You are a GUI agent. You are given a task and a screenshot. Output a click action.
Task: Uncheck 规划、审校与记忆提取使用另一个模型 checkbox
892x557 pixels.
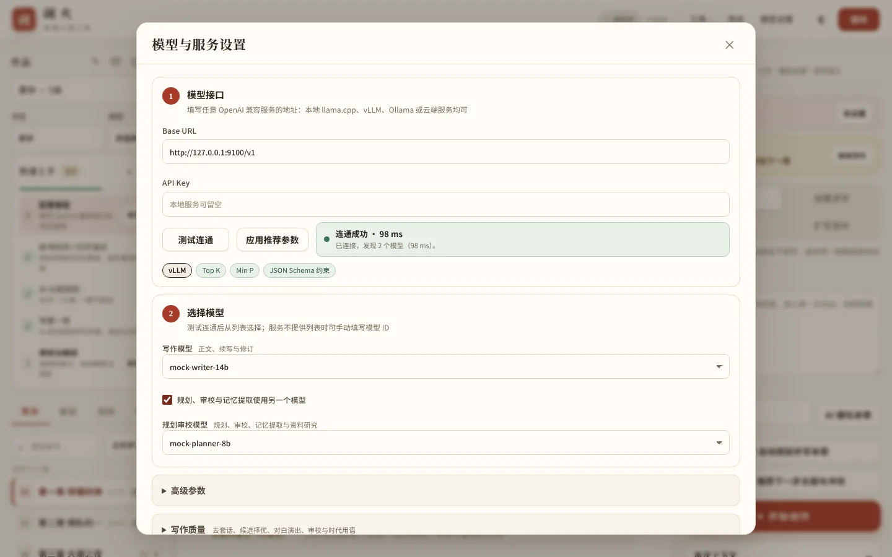pos(167,400)
